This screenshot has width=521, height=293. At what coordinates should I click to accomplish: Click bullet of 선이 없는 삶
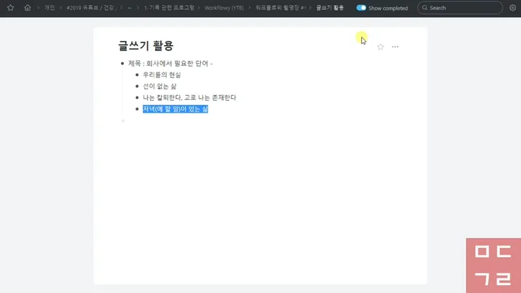[x=137, y=86]
